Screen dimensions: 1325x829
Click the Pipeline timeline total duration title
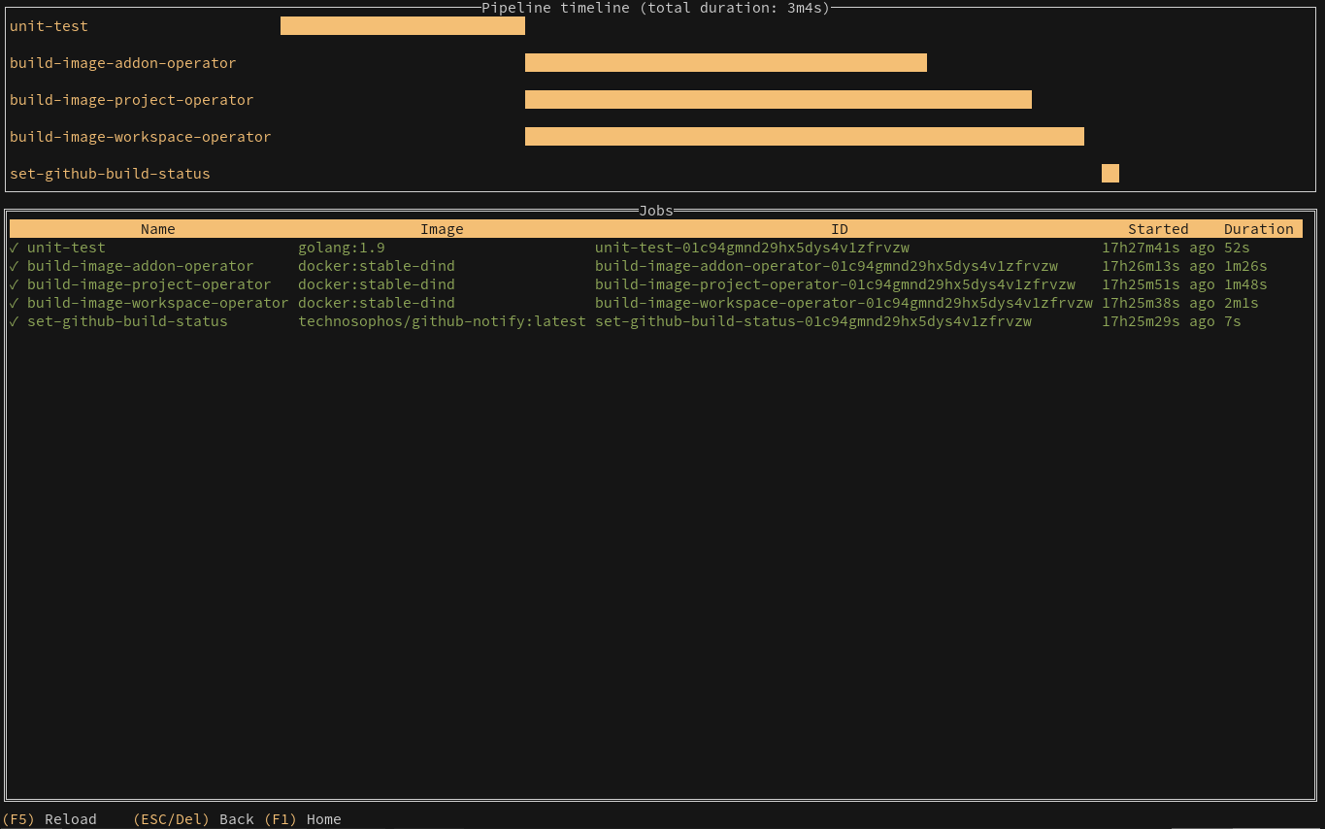[x=656, y=8]
